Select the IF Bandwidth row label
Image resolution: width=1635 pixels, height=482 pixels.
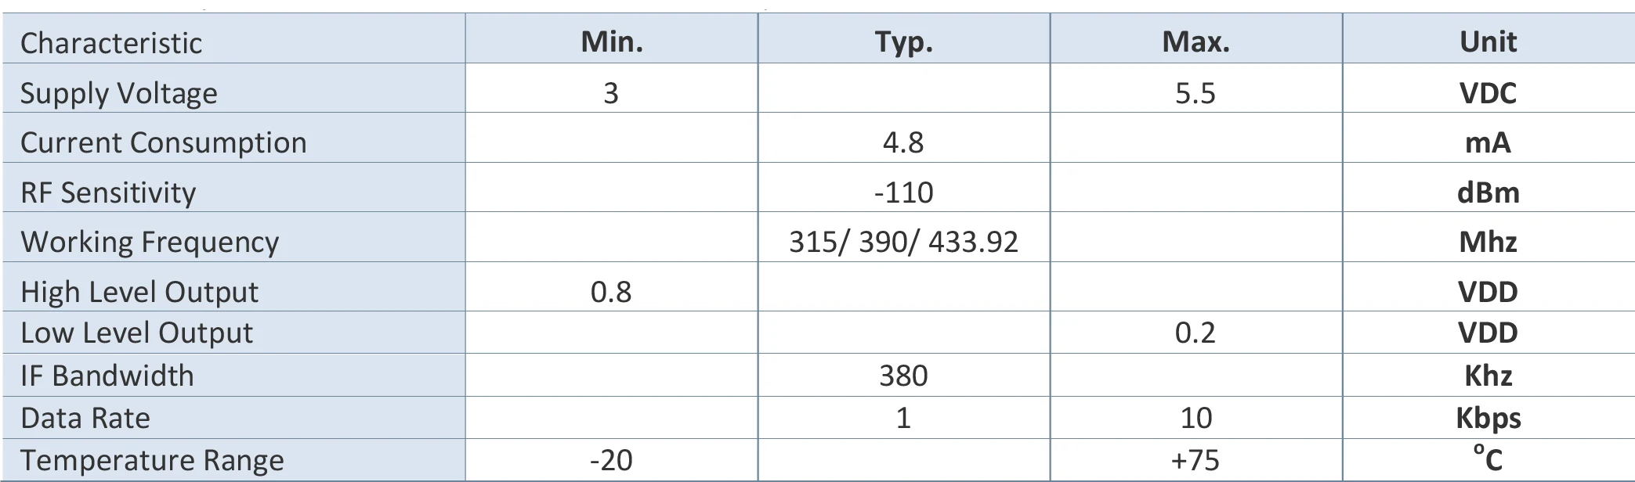pos(107,376)
